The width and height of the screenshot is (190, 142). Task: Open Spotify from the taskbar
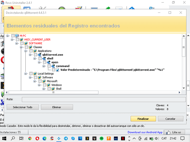[102, 138]
